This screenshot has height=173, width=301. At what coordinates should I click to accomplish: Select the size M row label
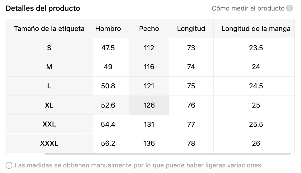[49, 67]
